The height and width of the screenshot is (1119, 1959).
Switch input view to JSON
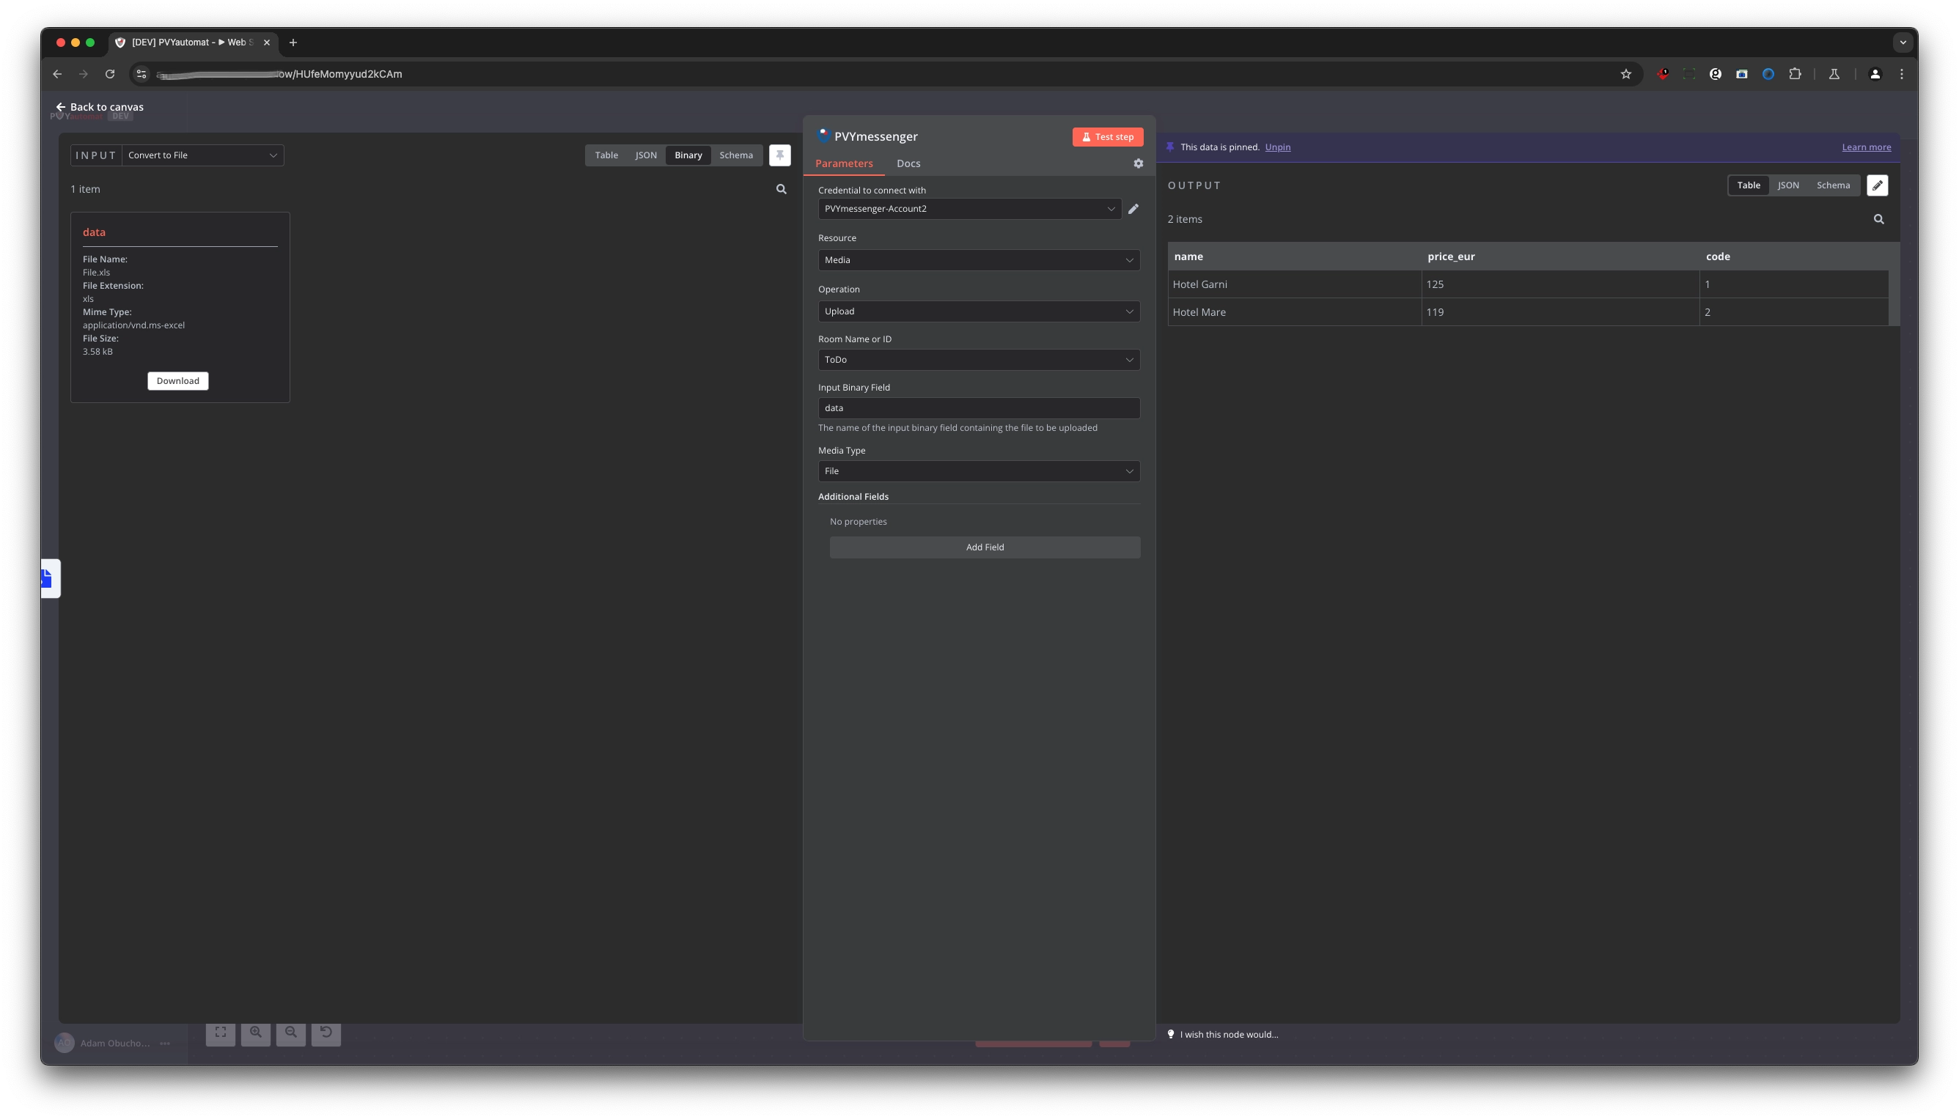646,155
